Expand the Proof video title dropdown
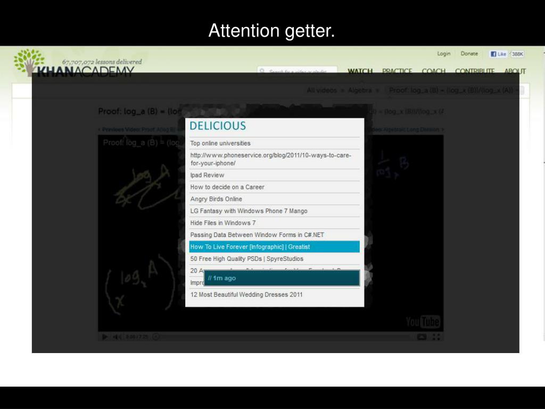 click(455, 91)
